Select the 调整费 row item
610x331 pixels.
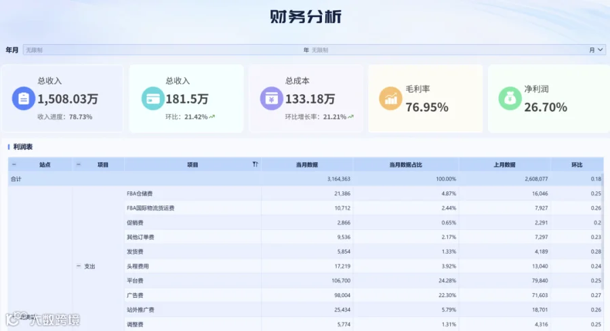pyautogui.click(x=135, y=324)
